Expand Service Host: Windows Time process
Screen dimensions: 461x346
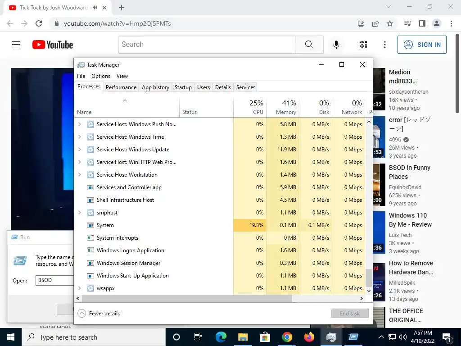point(79,137)
